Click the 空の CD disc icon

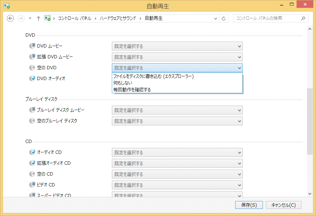coord(32,174)
